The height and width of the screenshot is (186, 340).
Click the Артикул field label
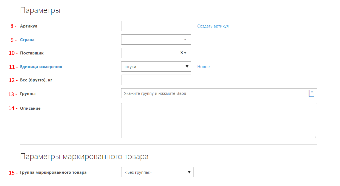click(x=29, y=26)
